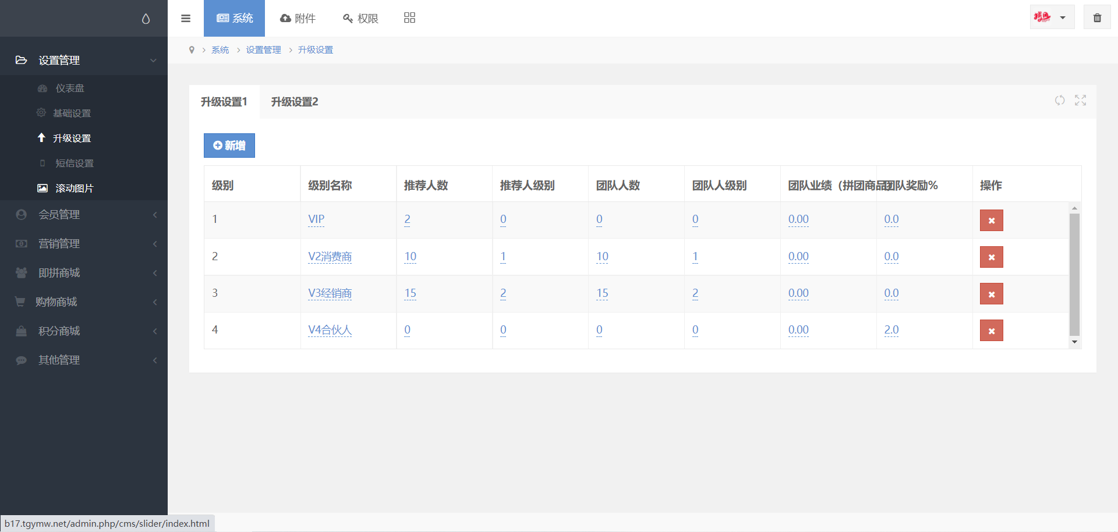The width and height of the screenshot is (1118, 532).
Task: Toggle fullscreen with the expand icon
Action: [1080, 100]
